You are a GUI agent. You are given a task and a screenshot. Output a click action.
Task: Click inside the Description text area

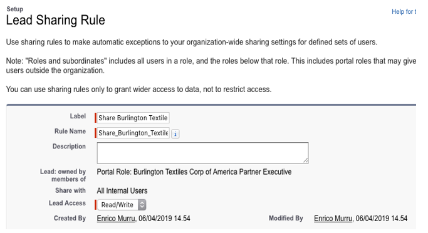tap(202, 153)
